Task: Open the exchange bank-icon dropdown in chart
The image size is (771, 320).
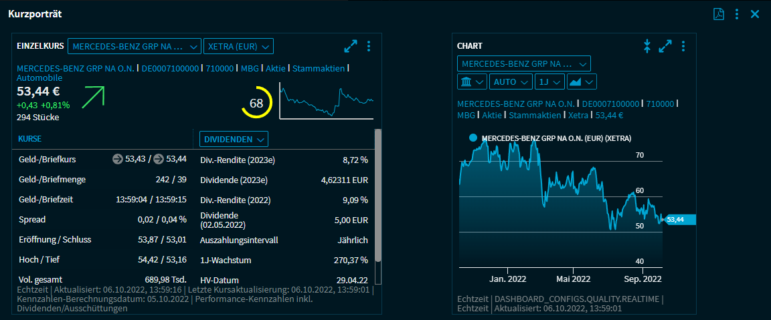Action: [472, 82]
